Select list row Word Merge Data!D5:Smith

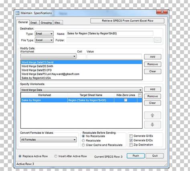coord(81,66)
